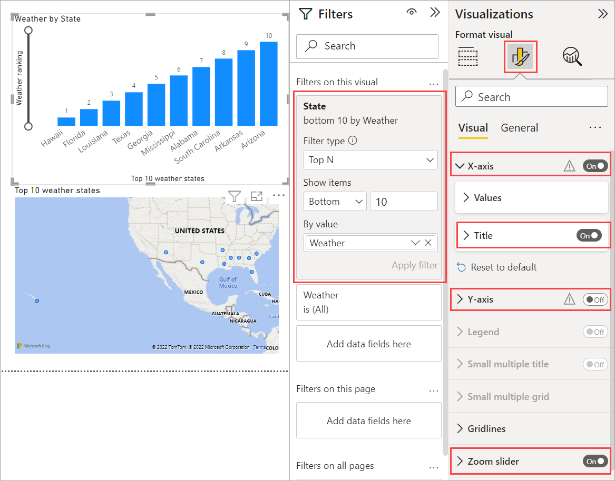Click the Format visual paintbrush icon
Screen dimensions: 615x481
[520, 57]
